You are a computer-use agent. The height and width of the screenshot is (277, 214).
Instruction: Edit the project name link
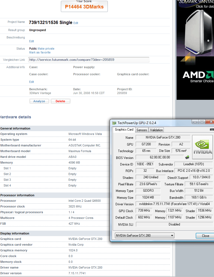point(76,23)
